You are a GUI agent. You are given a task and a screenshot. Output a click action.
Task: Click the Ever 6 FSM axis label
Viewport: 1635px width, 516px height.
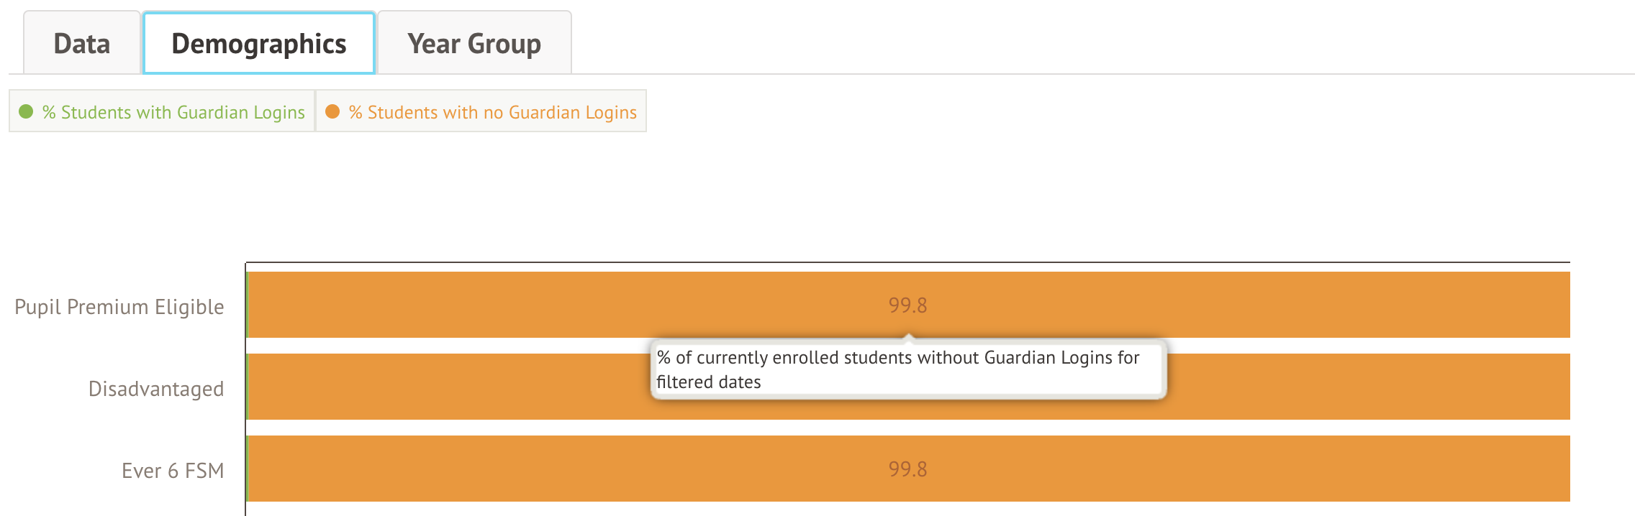click(x=173, y=471)
